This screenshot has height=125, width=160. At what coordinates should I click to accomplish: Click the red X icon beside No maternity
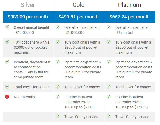click(x=7, y=96)
